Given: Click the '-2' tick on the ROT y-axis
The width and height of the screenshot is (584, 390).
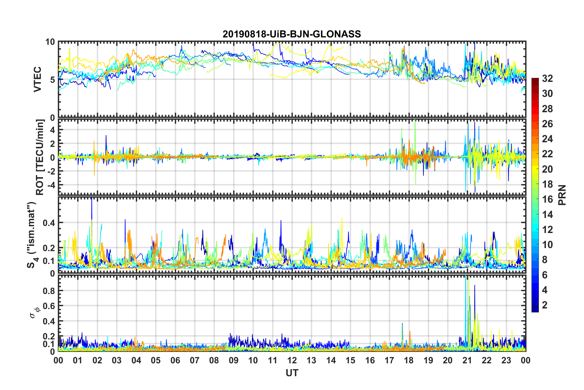Looking at the screenshot, I should coord(51,171).
